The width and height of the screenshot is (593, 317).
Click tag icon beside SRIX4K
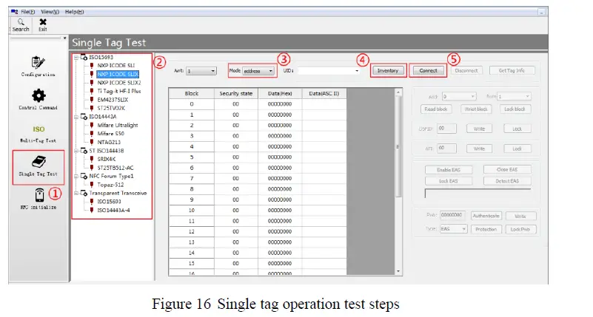[91, 159]
